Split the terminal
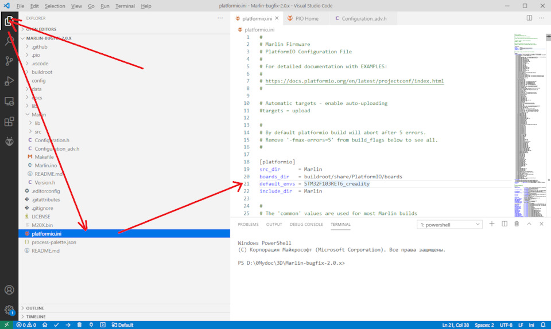Image resolution: width=551 pixels, height=329 pixels. click(x=505, y=224)
